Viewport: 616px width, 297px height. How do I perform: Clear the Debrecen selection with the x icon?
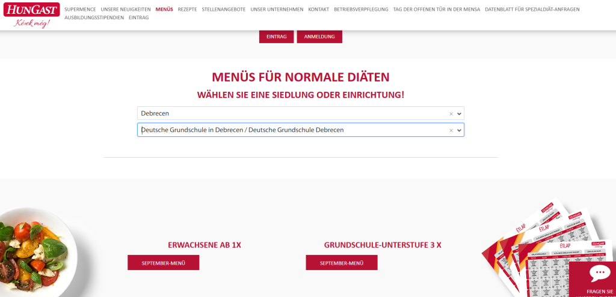(451, 113)
